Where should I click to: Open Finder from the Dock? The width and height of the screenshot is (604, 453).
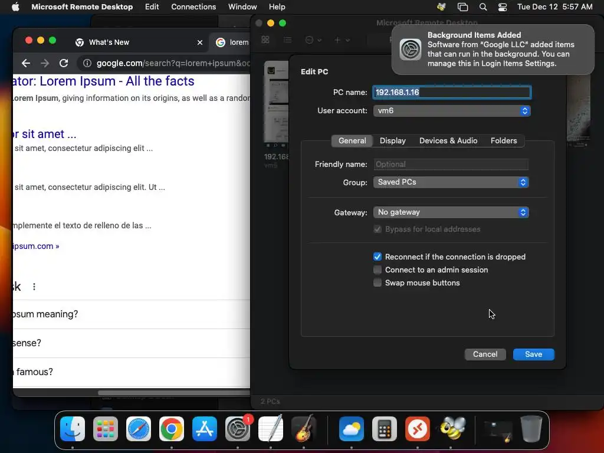(x=73, y=429)
